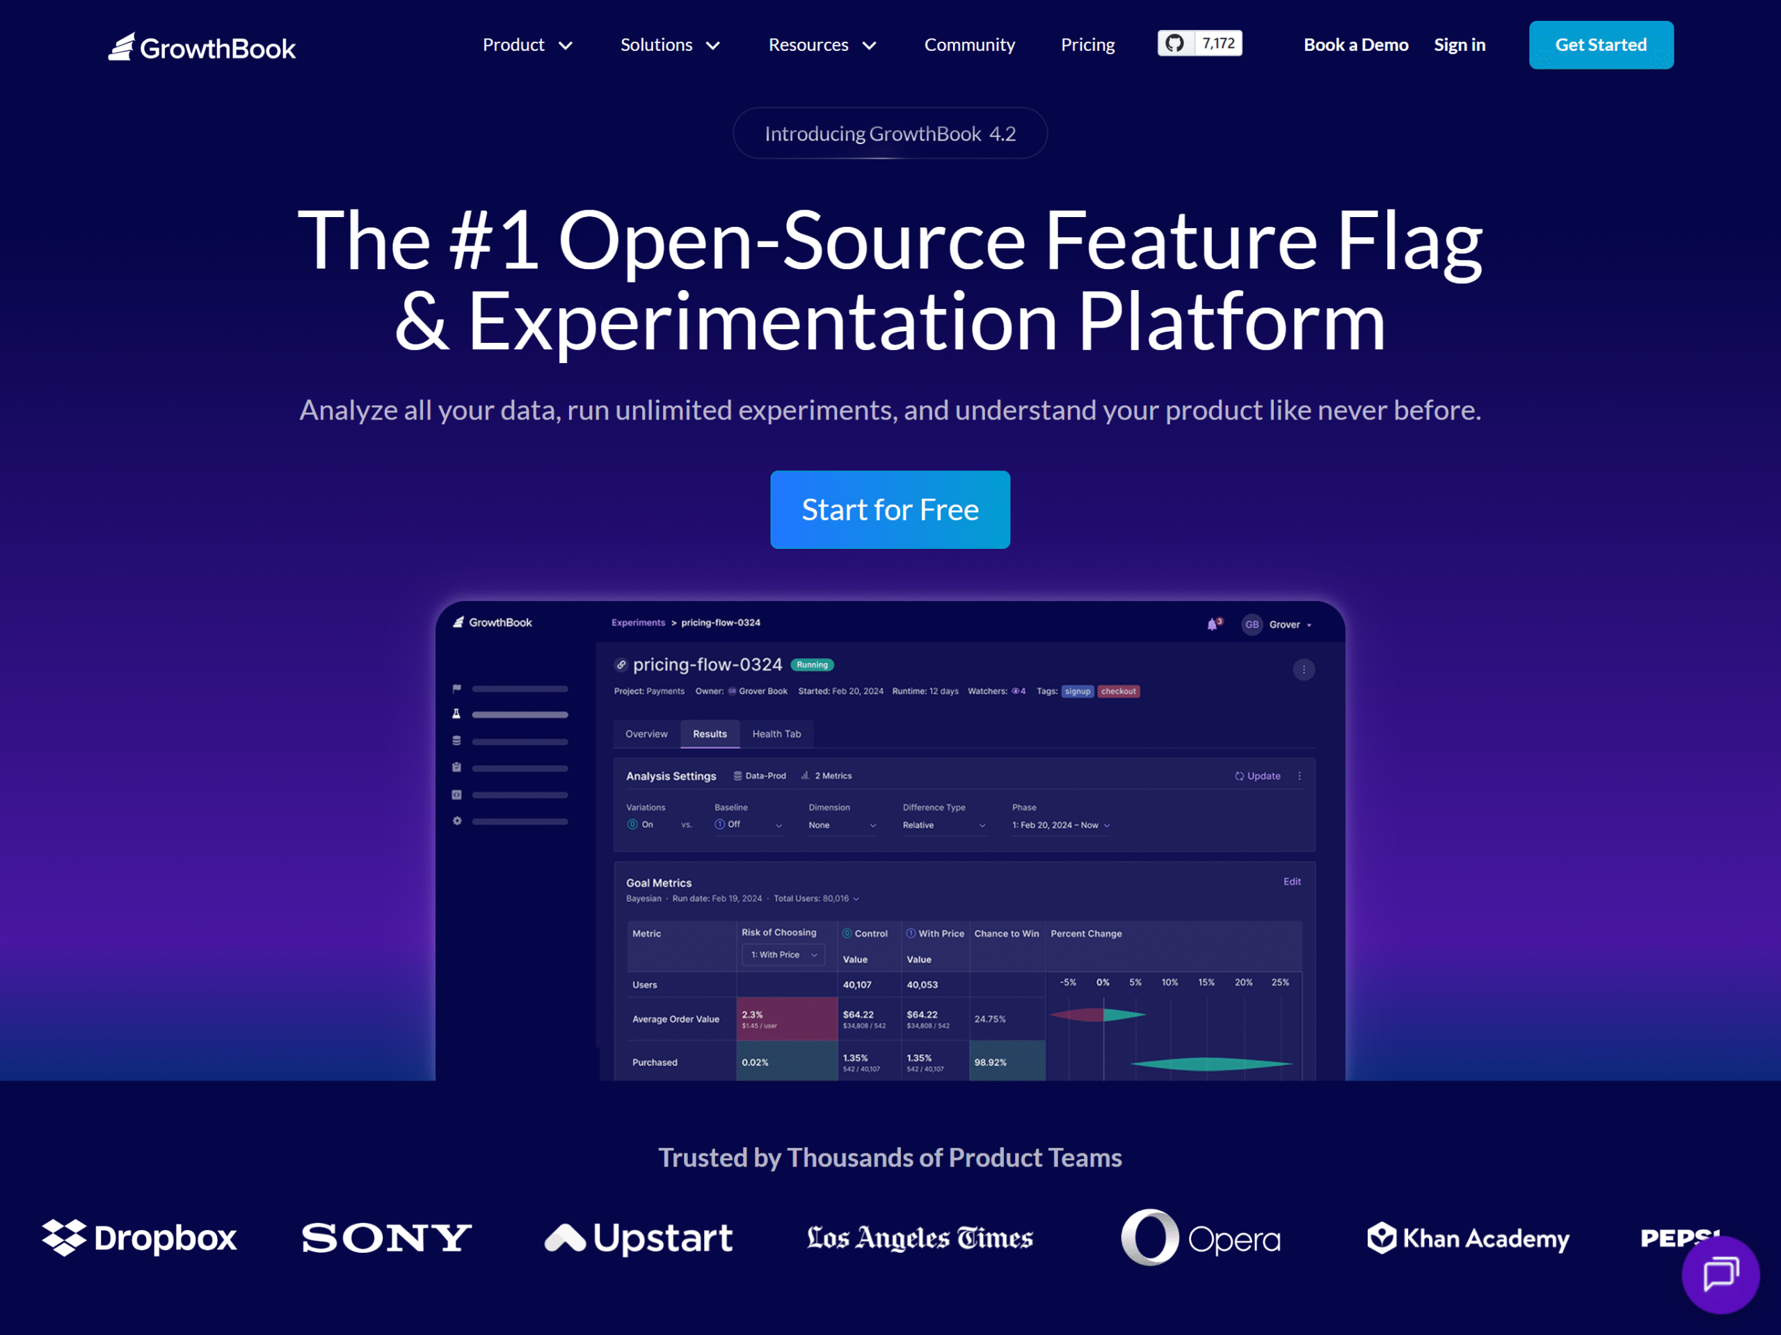
Task: Expand the Product dropdown menu
Action: point(527,45)
